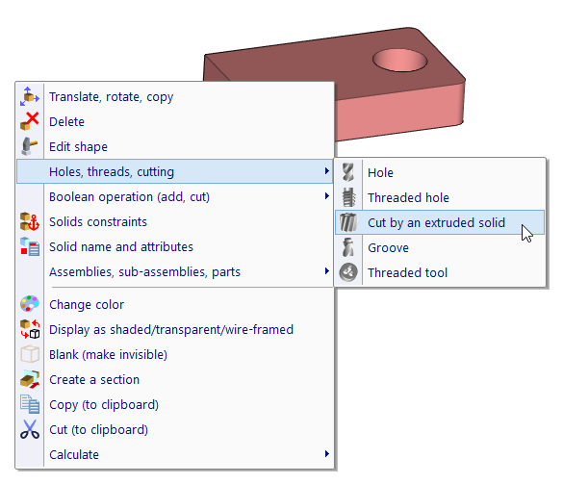Expand the Assemblies, sub-assemblies, parts arrow
This screenshot has width=563, height=484.
(326, 271)
